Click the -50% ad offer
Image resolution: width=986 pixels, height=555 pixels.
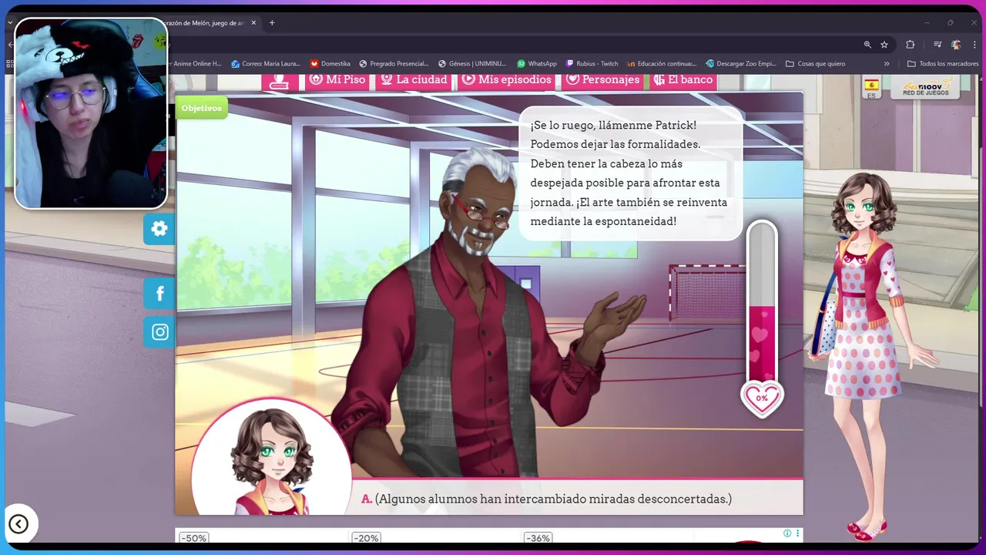click(193, 538)
